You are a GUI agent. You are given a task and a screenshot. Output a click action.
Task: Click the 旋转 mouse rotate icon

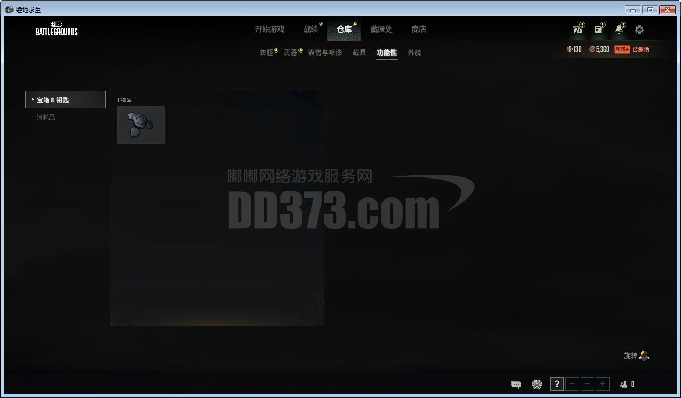tap(644, 355)
